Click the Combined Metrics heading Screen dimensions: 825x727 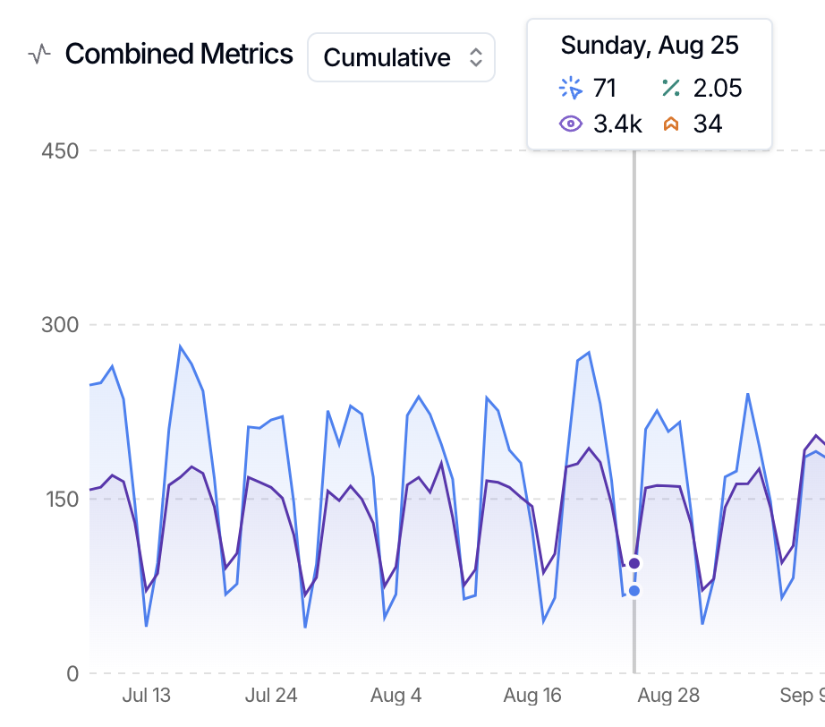[x=179, y=54]
